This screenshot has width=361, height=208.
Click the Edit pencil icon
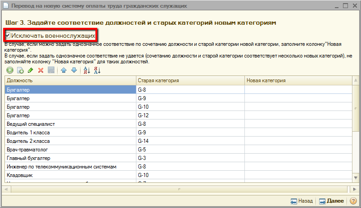tap(30, 70)
